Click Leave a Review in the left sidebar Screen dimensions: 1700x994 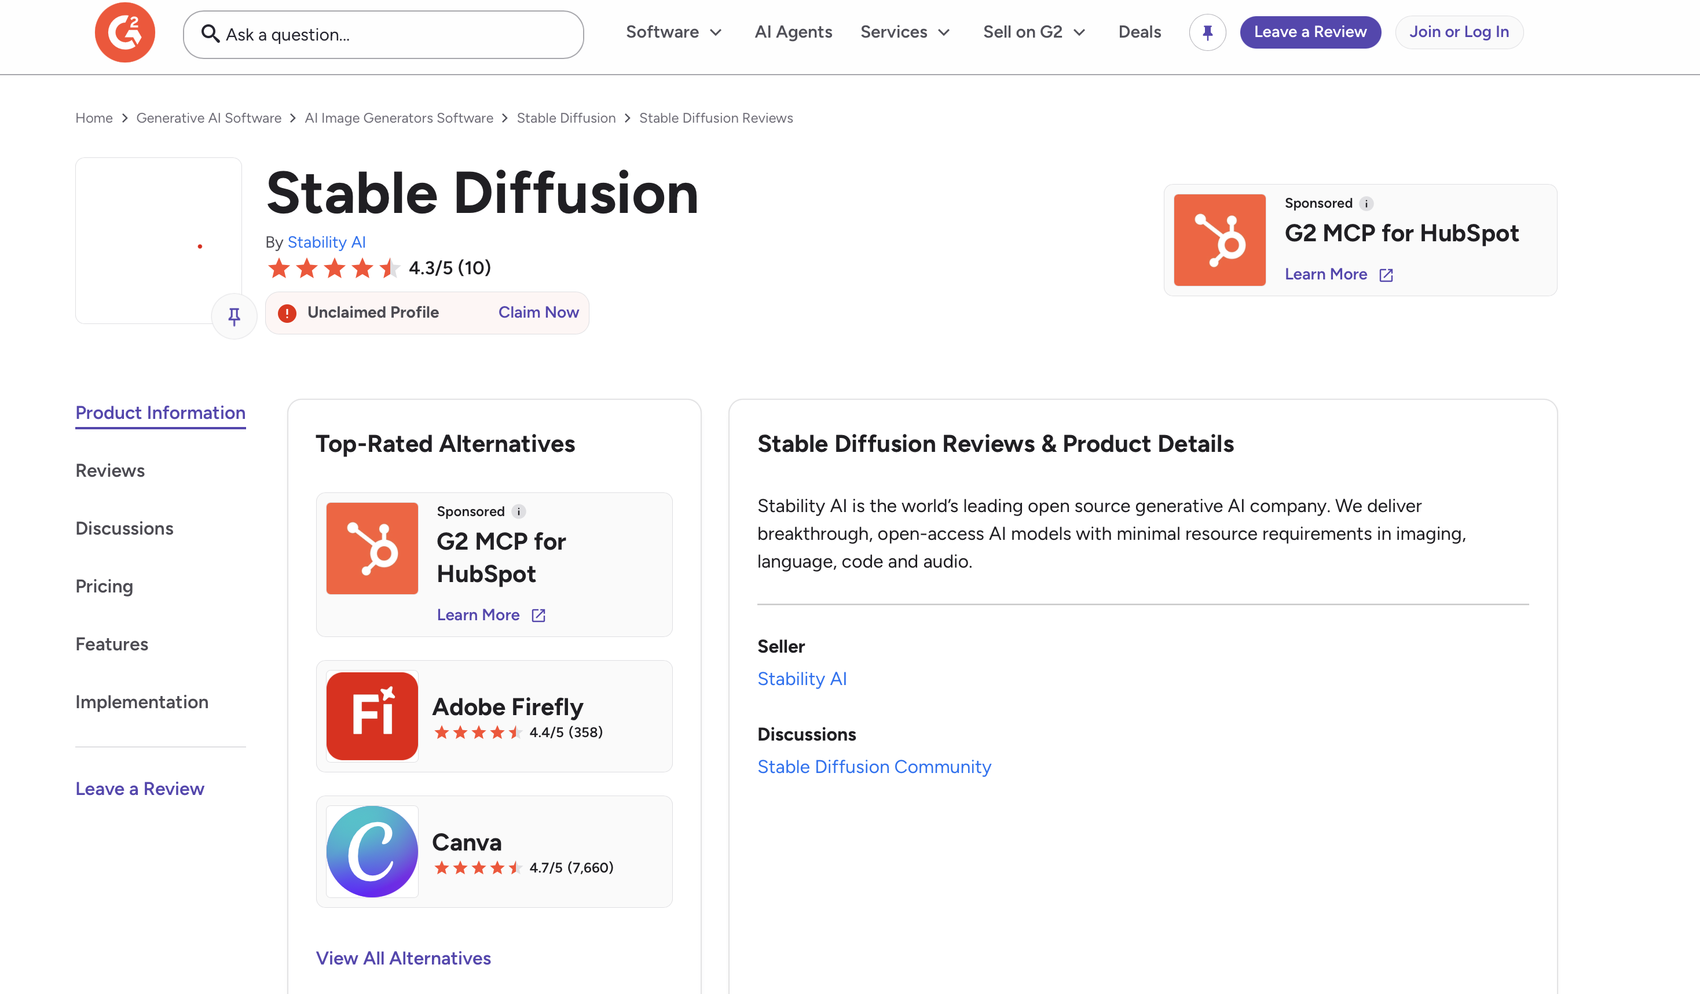(x=140, y=789)
